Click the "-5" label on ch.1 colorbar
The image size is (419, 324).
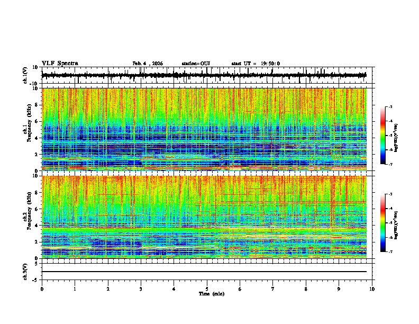coord(390,136)
